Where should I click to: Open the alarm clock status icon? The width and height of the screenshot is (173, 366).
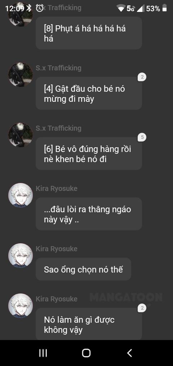click(x=40, y=8)
